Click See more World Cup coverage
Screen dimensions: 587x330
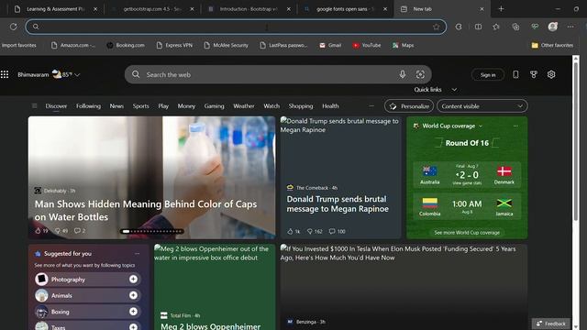[467, 233]
